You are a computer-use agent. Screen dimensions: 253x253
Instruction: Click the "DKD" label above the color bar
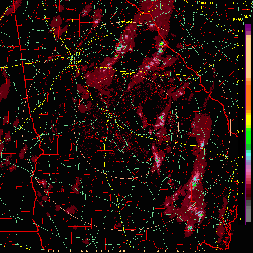pos(247,17)
